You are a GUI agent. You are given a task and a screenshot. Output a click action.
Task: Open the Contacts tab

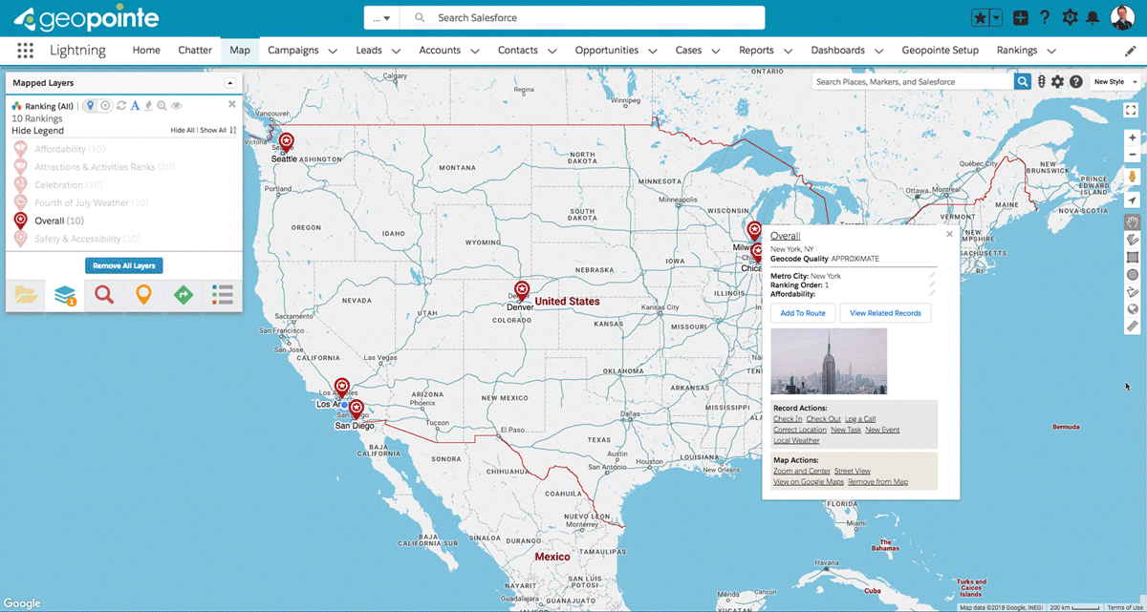[517, 51]
